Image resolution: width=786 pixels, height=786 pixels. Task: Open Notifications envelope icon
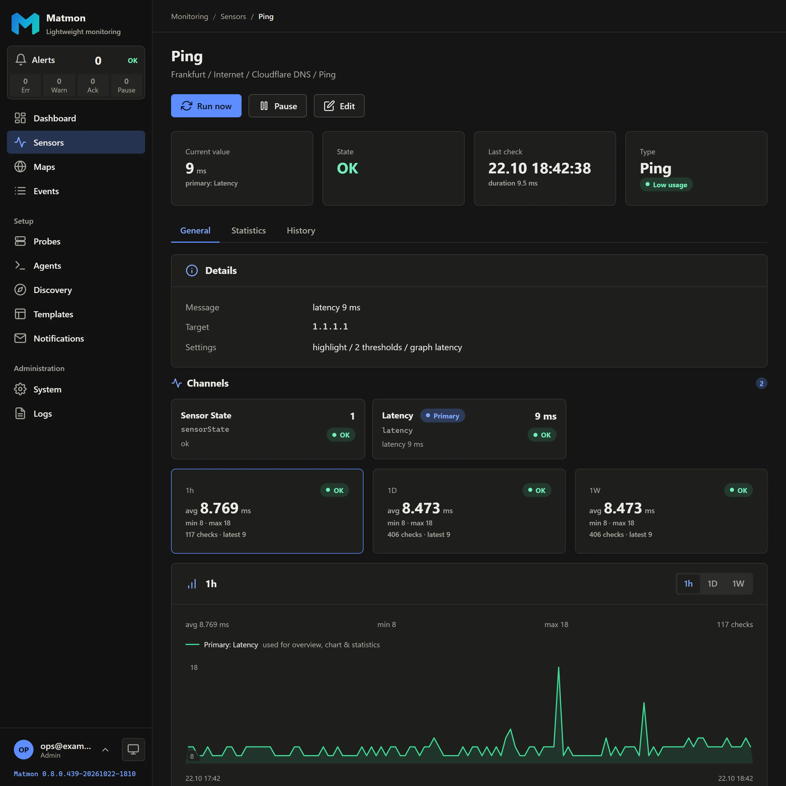20,338
